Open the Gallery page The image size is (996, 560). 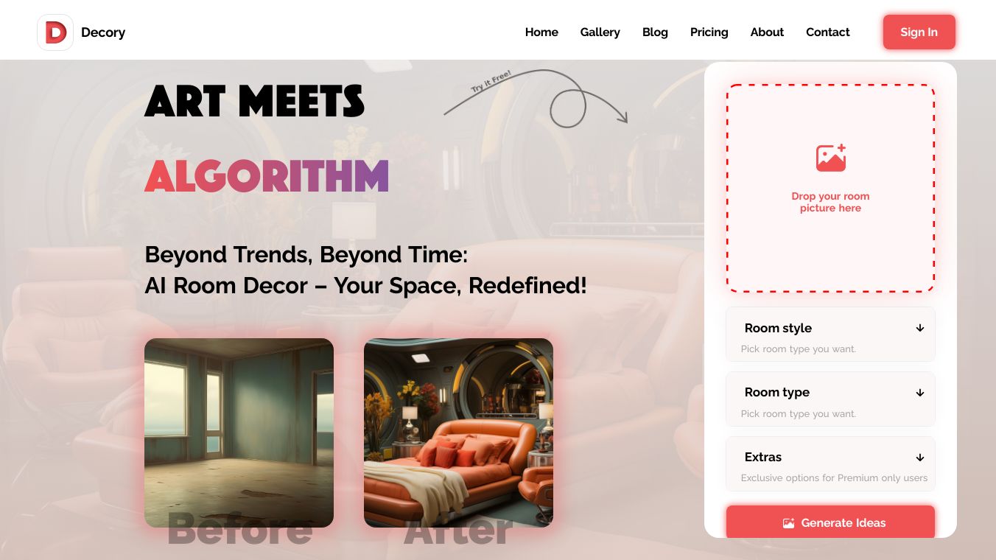(600, 32)
